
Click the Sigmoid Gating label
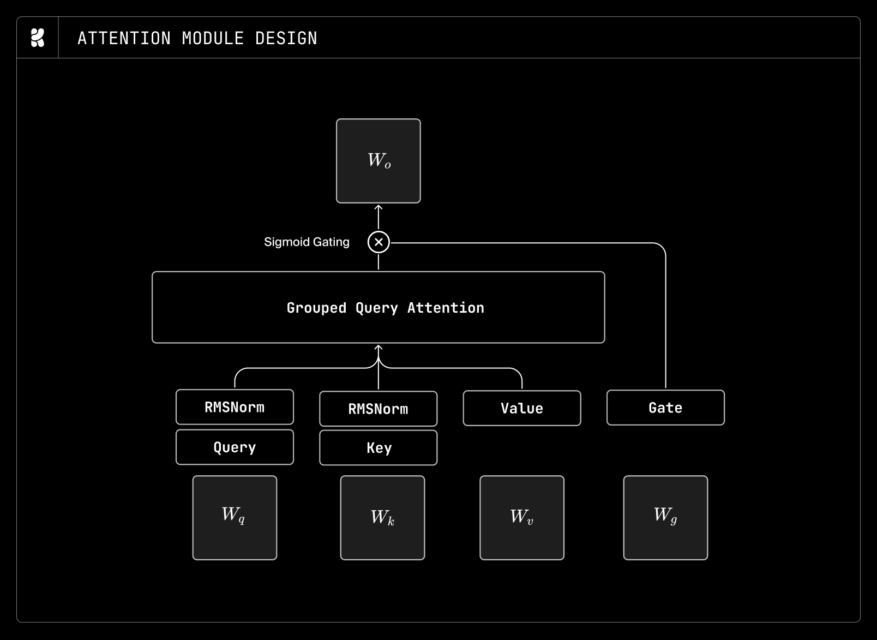point(307,242)
